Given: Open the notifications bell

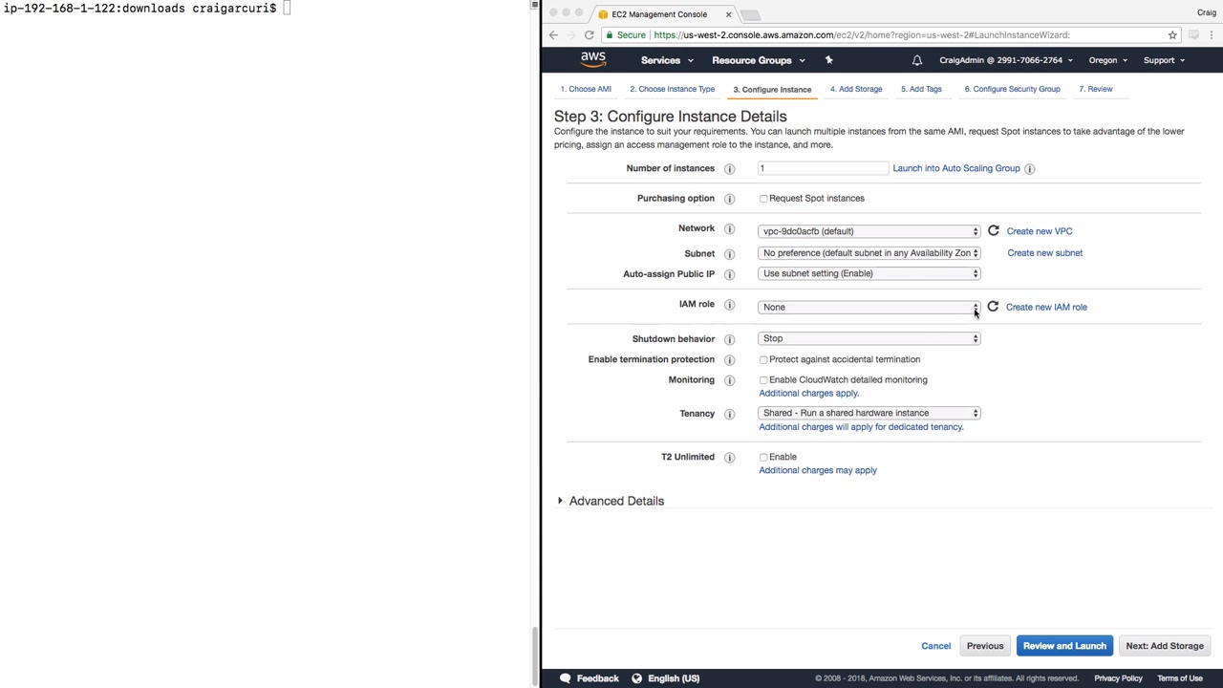Looking at the screenshot, I should (917, 60).
